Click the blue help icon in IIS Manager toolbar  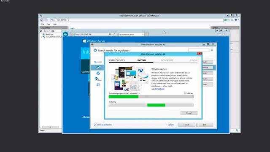pyautogui.click(x=236, y=20)
